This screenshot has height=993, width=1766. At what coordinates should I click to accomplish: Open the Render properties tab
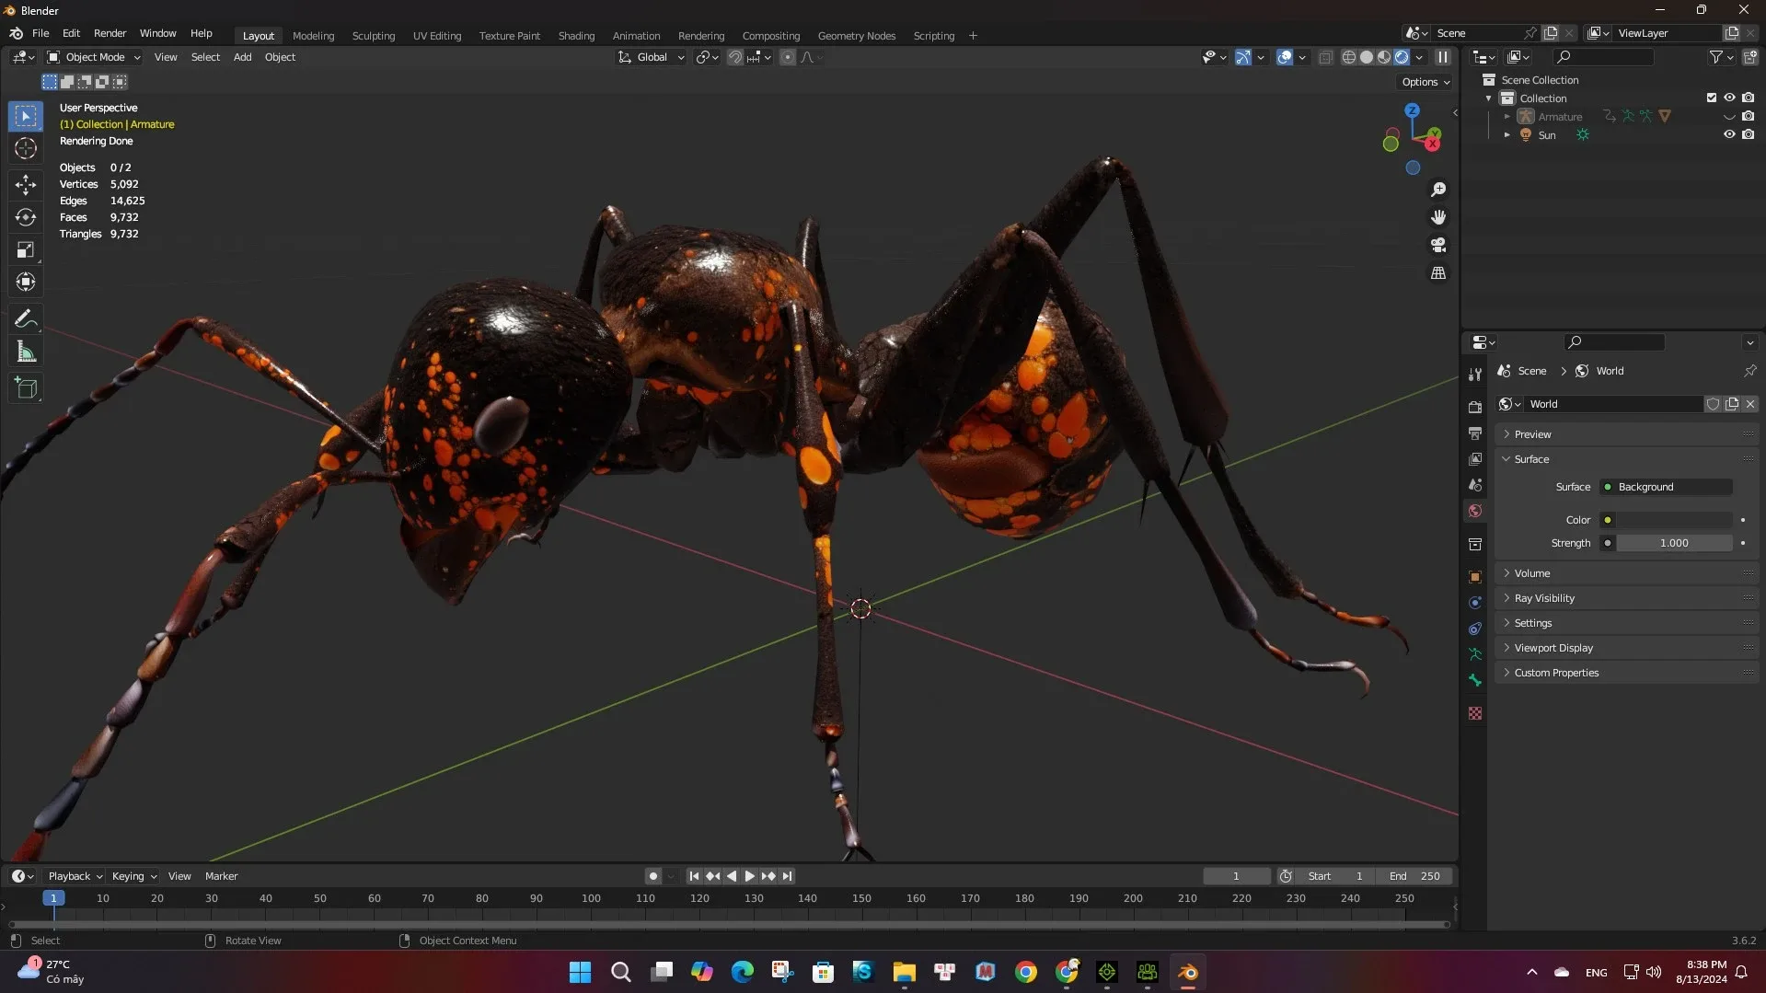(x=1475, y=407)
